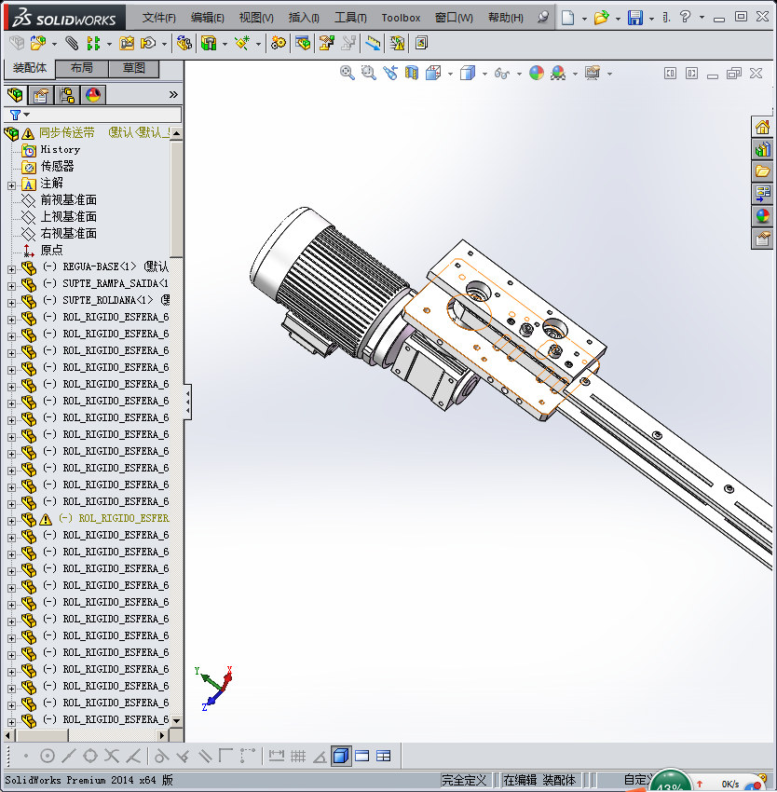Click the Save floppy disk icon
Screen dimensions: 777x792
(x=635, y=18)
